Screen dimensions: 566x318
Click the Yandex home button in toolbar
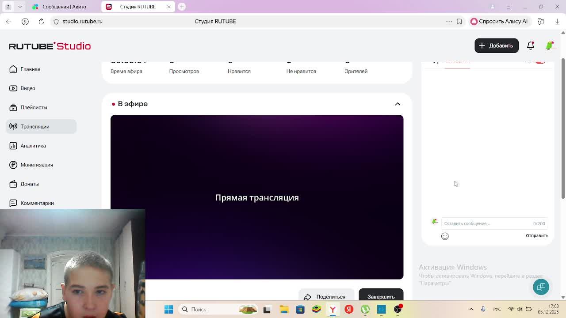point(25,21)
